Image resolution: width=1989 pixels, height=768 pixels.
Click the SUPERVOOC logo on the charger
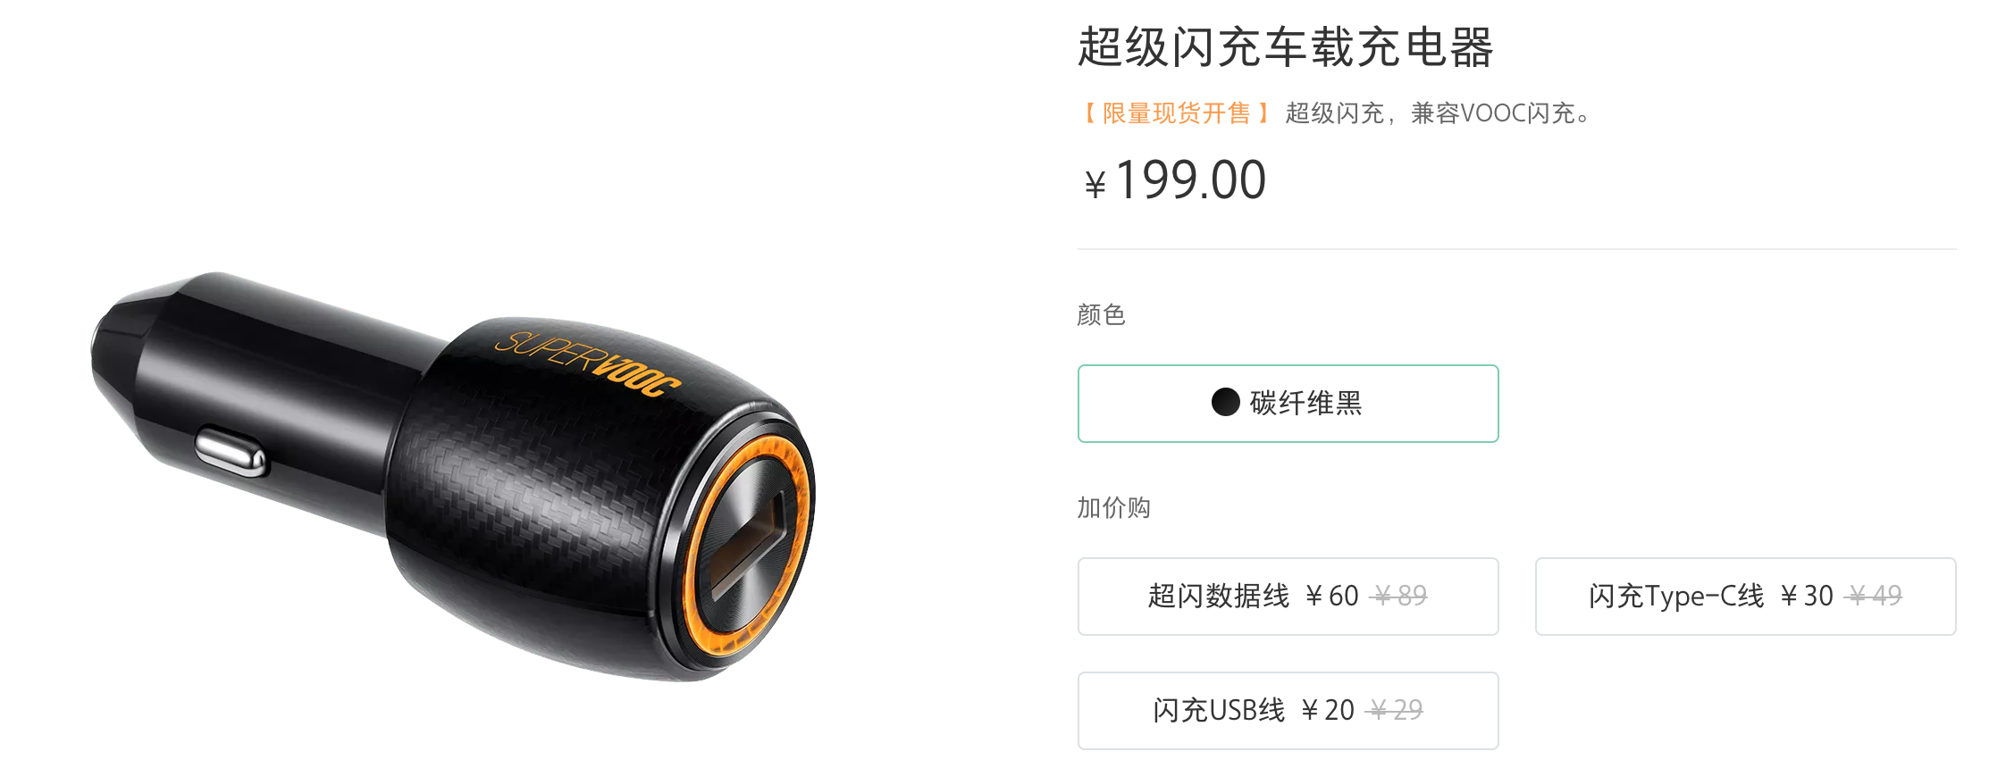588,363
